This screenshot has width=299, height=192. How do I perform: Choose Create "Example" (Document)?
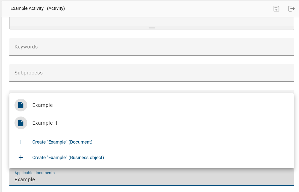pos(62,142)
